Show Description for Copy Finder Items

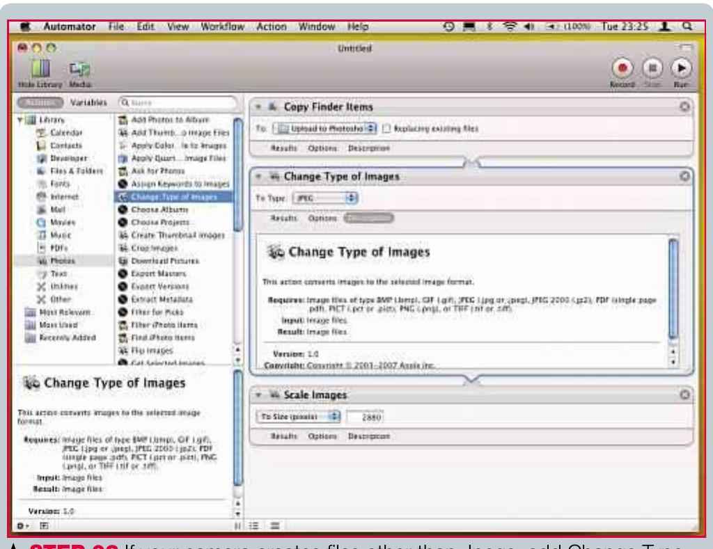click(x=369, y=148)
